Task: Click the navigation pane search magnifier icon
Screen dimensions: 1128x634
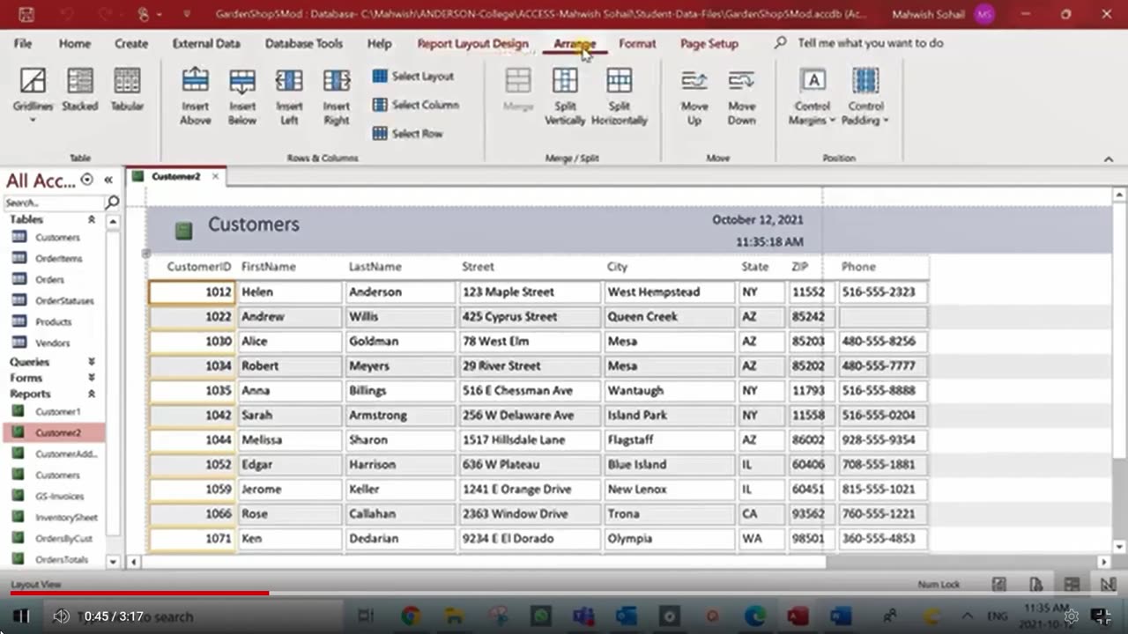Action: (112, 203)
